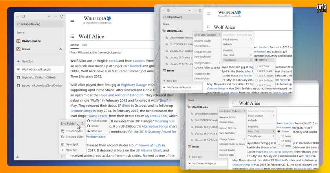Click the X icon at bottom of left sidebar

(62, 157)
